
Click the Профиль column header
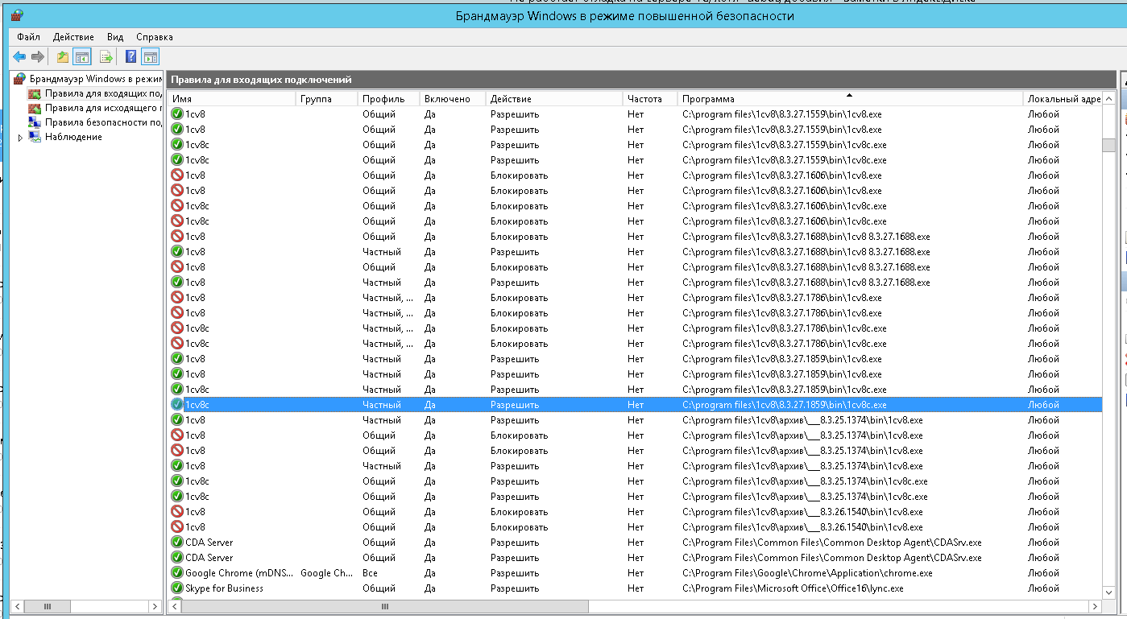pyautogui.click(x=388, y=99)
